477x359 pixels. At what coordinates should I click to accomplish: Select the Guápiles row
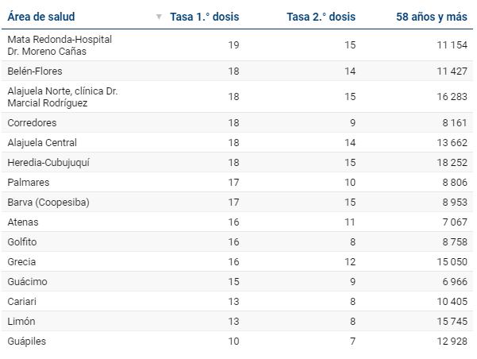27,342
